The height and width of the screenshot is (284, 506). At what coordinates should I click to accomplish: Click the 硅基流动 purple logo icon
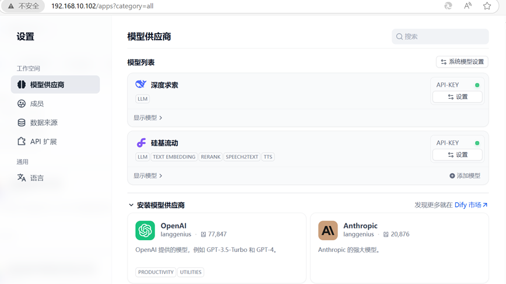141,143
